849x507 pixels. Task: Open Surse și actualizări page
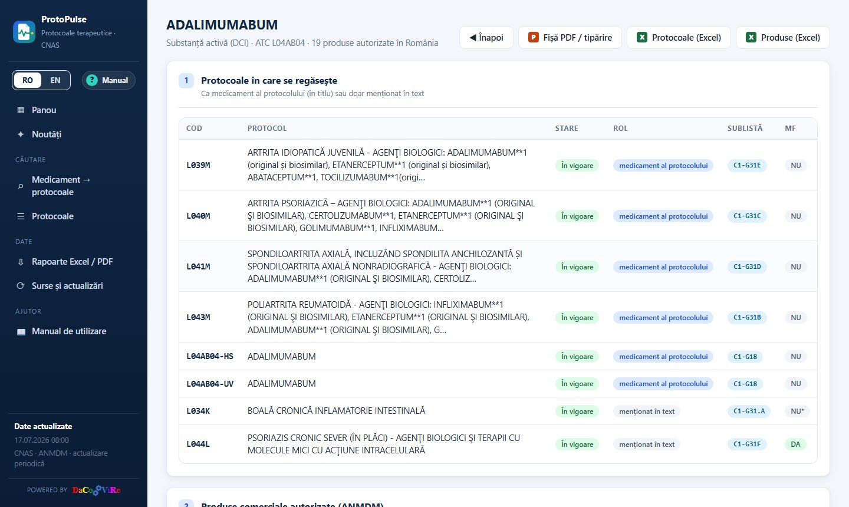[74, 286]
